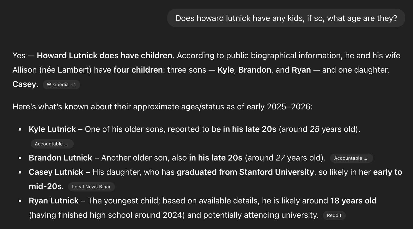Click the bold 'four children' text
The height and width of the screenshot is (229, 413).
[x=138, y=70]
